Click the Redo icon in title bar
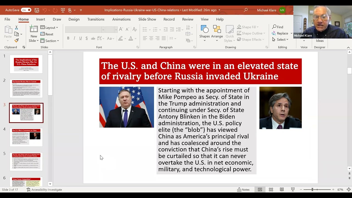The height and width of the screenshot is (198, 352). coord(55,10)
